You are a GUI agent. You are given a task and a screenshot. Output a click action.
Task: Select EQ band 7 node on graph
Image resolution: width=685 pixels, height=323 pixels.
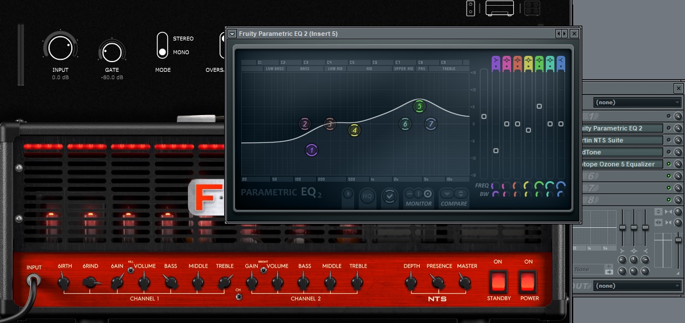(x=431, y=124)
